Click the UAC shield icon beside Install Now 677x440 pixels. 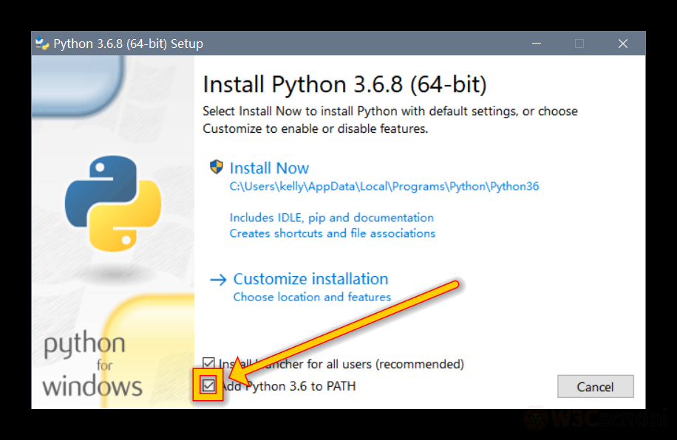pos(217,167)
